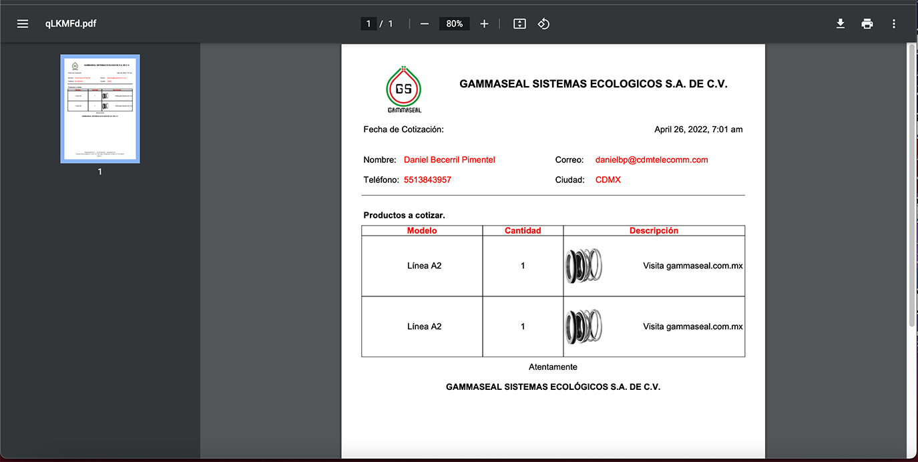Click the Cantidad column header

pyautogui.click(x=523, y=230)
